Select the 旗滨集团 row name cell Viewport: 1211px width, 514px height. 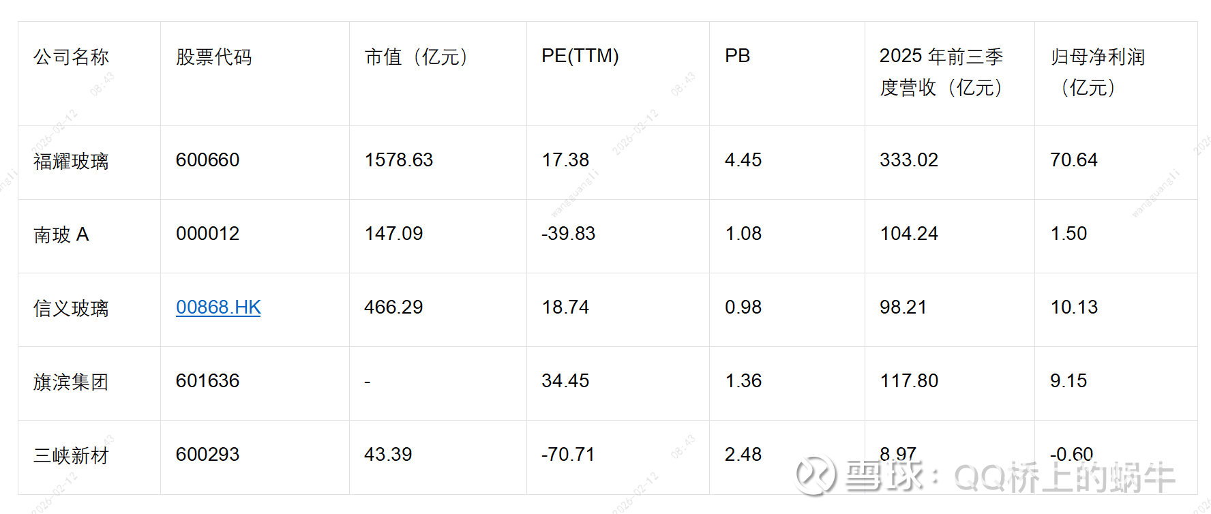[72, 382]
